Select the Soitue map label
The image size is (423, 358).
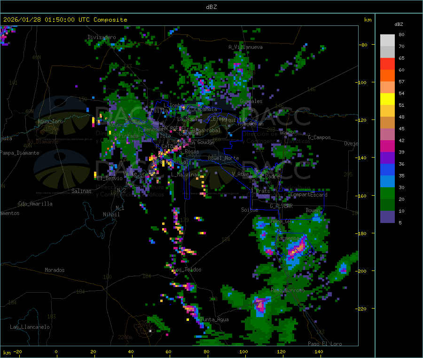pyautogui.click(x=250, y=210)
